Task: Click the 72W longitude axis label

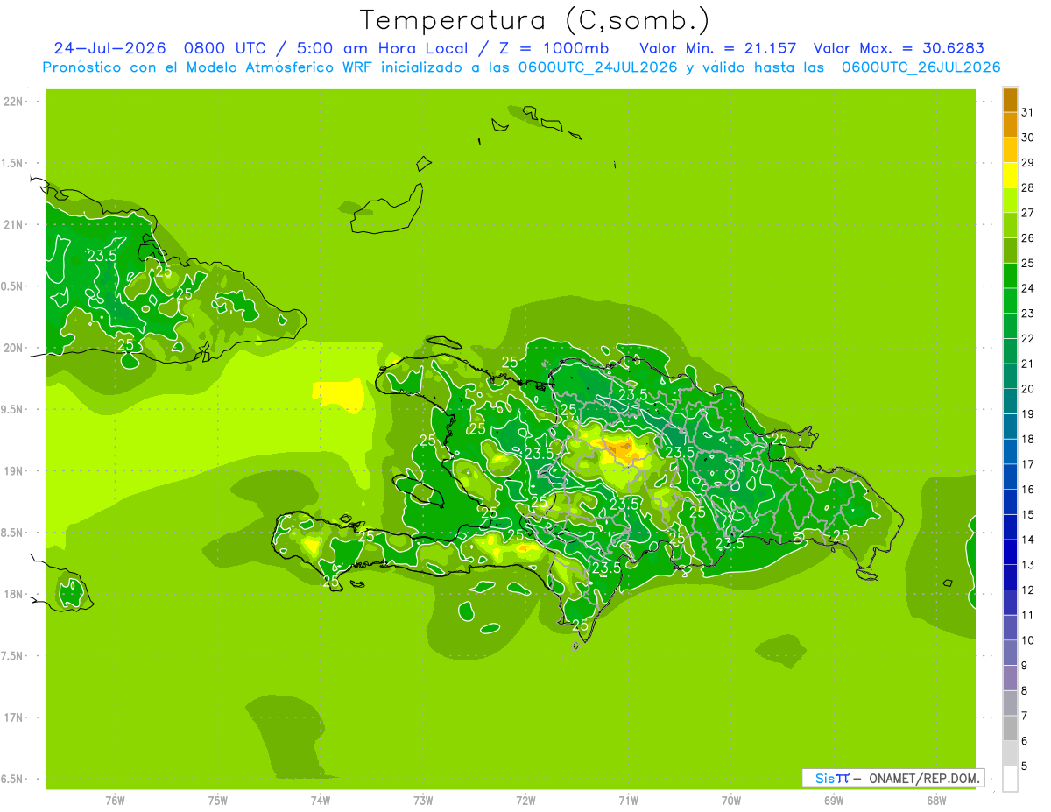Action: (525, 800)
